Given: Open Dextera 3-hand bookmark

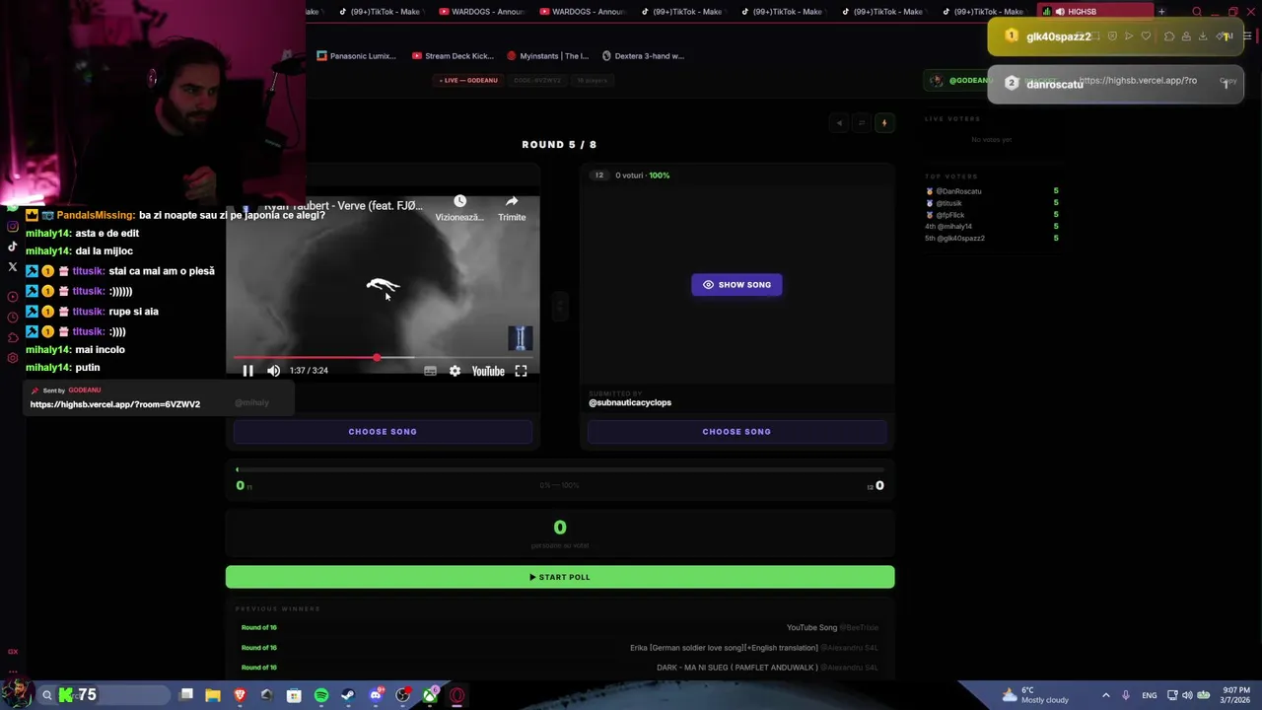Looking at the screenshot, I should click(643, 56).
